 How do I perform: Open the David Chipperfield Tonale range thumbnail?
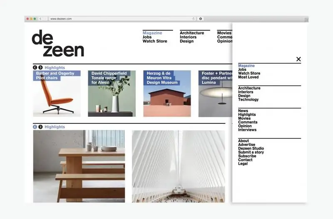click(x=112, y=94)
